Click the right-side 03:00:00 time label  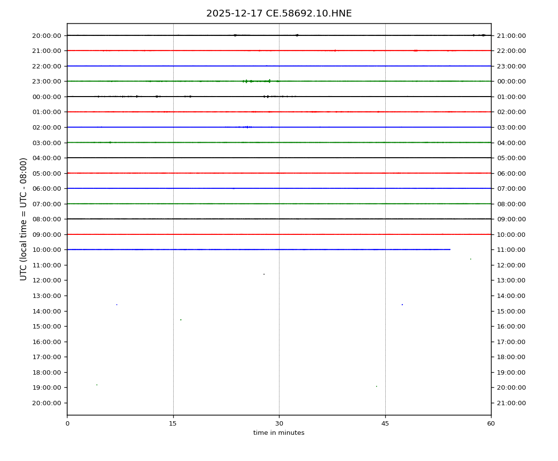click(x=511, y=128)
